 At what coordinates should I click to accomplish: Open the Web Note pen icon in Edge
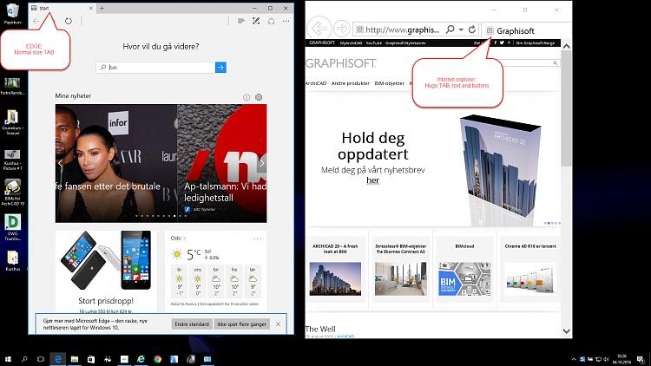256,21
